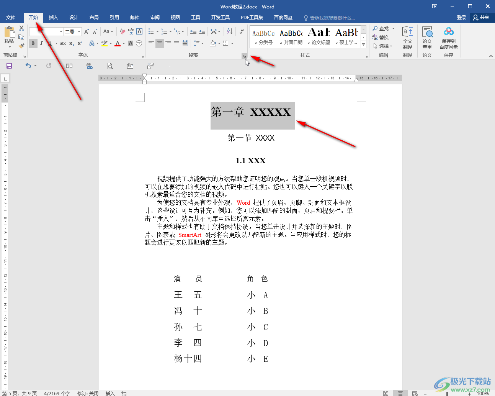Open the 论文查重 paper check tool
Viewport: 495px width, 396px height.
pos(427,38)
